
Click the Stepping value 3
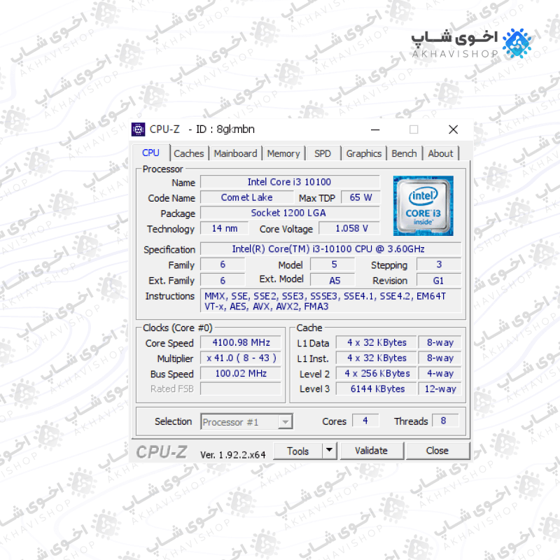[439, 265]
